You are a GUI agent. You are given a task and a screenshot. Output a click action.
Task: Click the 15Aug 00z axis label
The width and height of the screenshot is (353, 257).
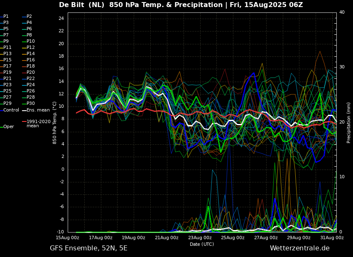click(68, 238)
